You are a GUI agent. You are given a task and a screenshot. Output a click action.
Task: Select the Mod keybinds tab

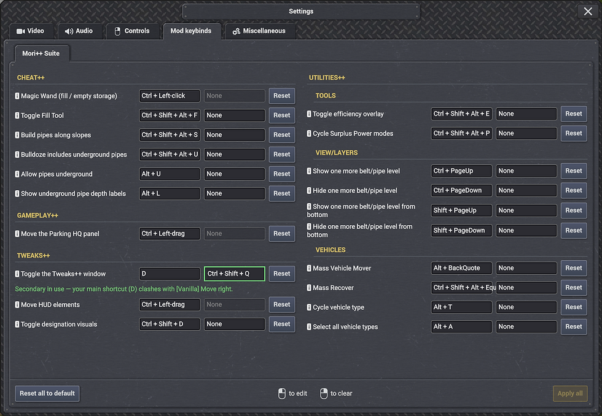(x=191, y=31)
